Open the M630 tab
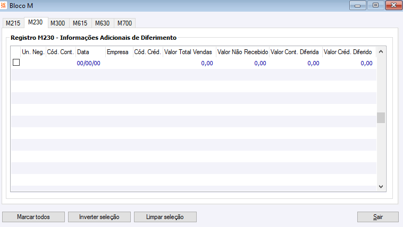 [103, 23]
